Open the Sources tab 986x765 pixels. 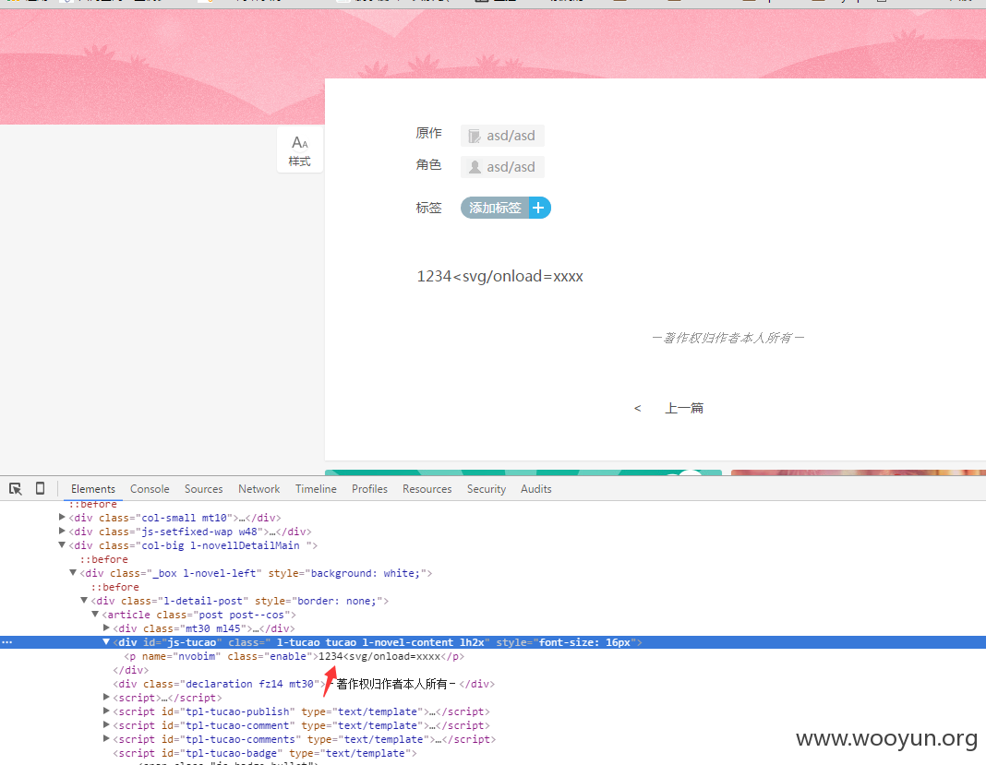(x=204, y=489)
